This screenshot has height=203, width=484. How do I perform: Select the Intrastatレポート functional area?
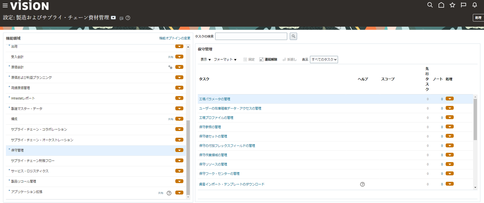coord(23,98)
